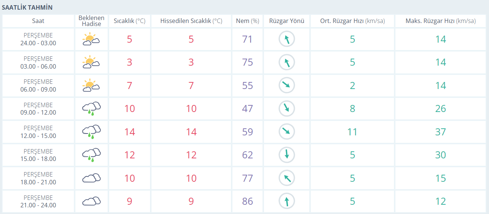Screen dimensions: 489x214
Task: Click wind direction arrow for 12.00 - 15.00
Action: click(287, 131)
